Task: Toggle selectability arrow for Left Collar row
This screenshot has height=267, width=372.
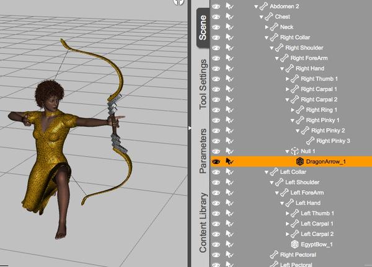Action: click(229, 172)
